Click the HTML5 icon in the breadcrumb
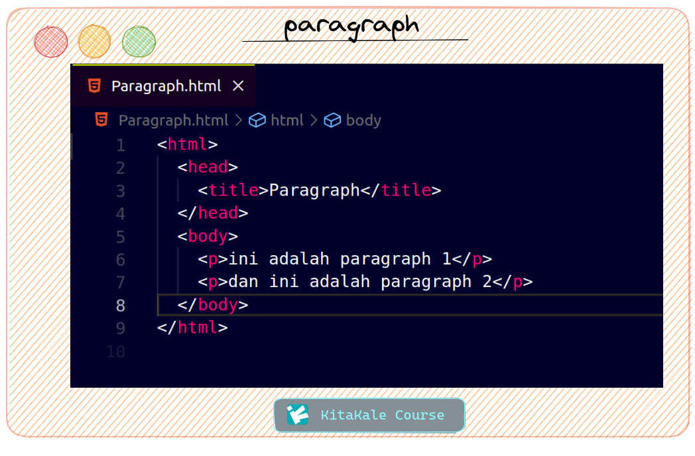This screenshot has height=456, width=695. 101,120
